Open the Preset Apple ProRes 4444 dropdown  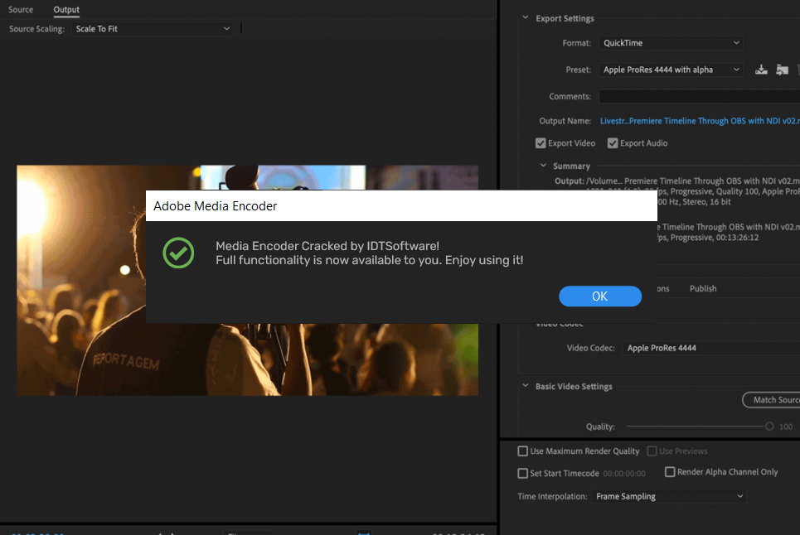tap(671, 70)
